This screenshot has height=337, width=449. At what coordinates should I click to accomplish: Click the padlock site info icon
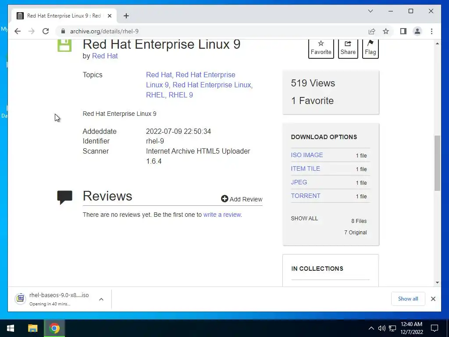(63, 31)
